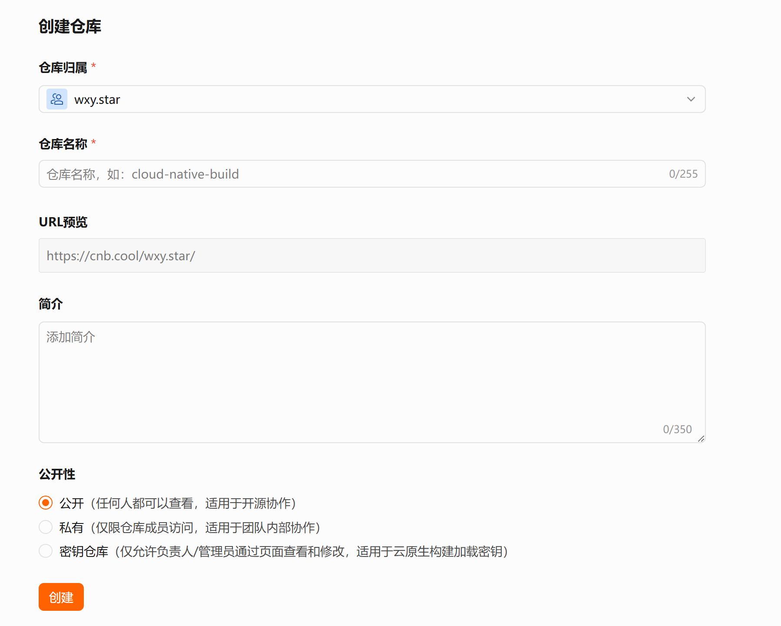Click the 仓库归属 field label
The height and width of the screenshot is (626, 781).
[x=63, y=68]
